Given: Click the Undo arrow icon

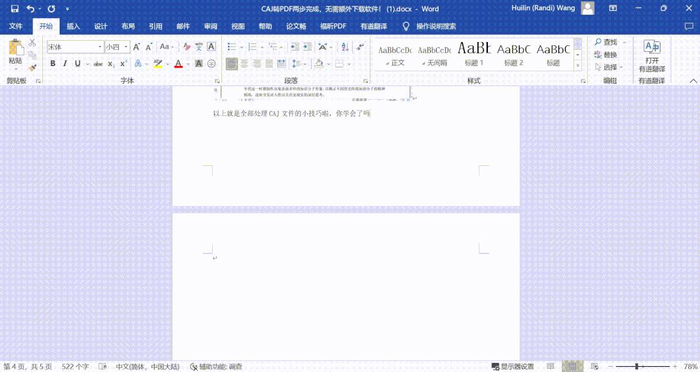Looking at the screenshot, I should coord(30,8).
